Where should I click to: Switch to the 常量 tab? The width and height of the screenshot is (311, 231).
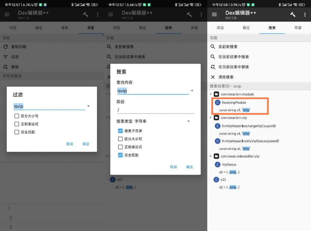point(298,27)
